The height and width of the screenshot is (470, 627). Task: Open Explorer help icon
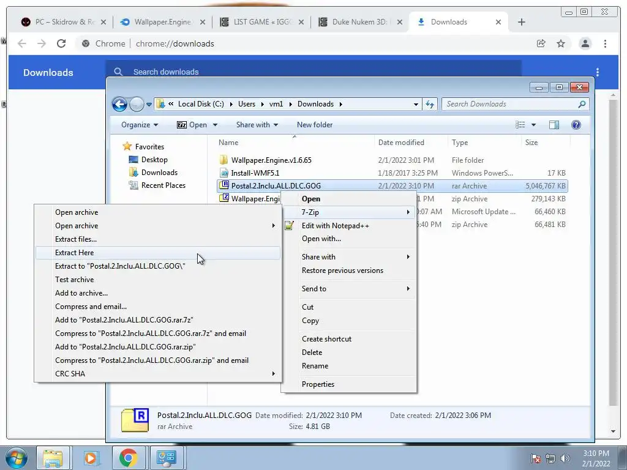click(576, 125)
